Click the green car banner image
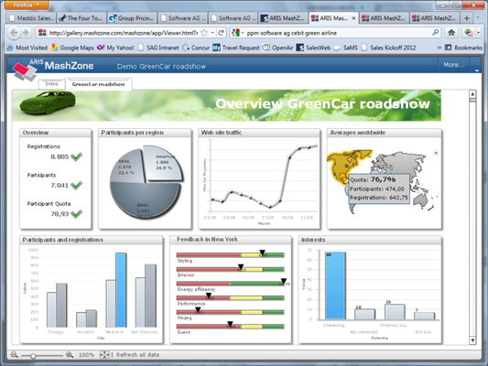The height and width of the screenshot is (366, 488). tap(48, 102)
